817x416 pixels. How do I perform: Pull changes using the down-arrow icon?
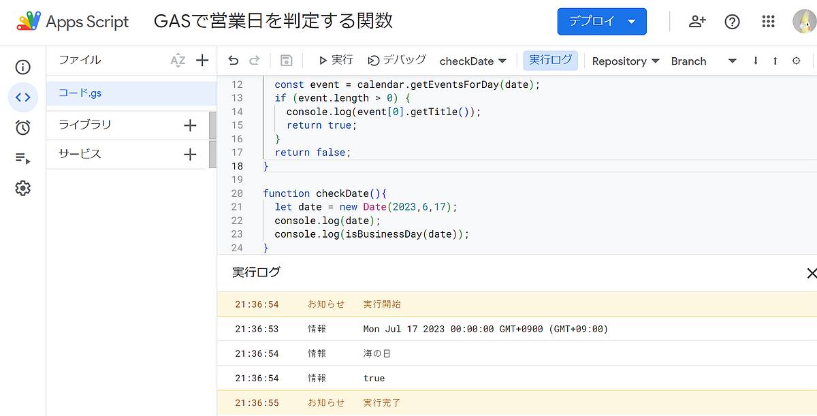pyautogui.click(x=756, y=61)
